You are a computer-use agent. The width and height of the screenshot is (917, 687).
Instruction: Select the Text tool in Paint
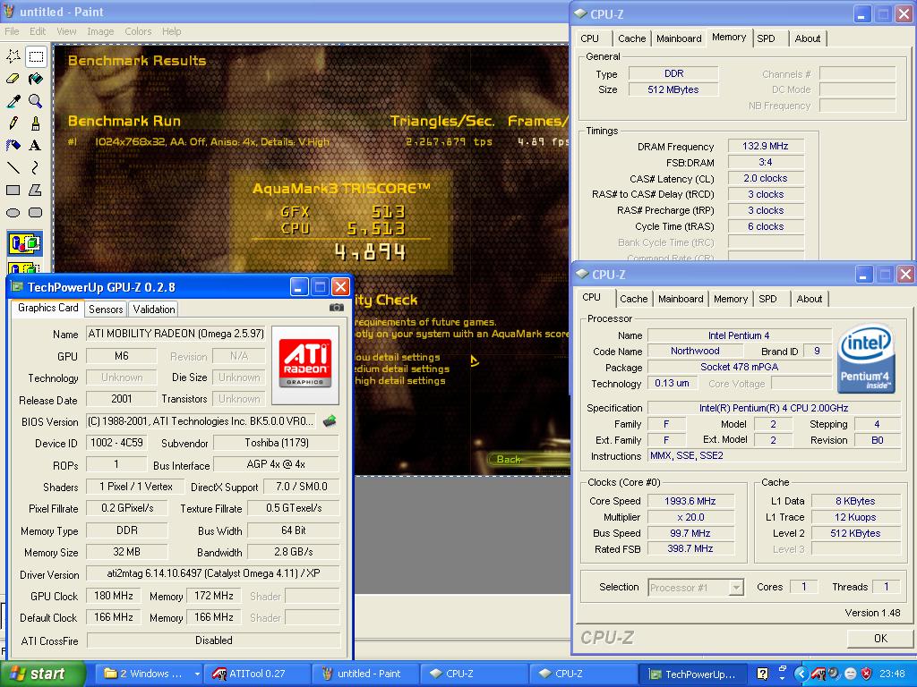point(36,146)
